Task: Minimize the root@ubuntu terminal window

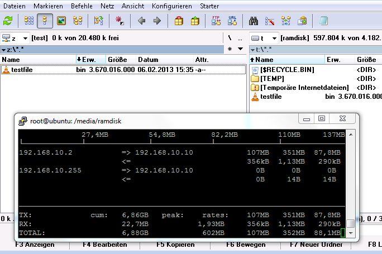Action: [307, 119]
